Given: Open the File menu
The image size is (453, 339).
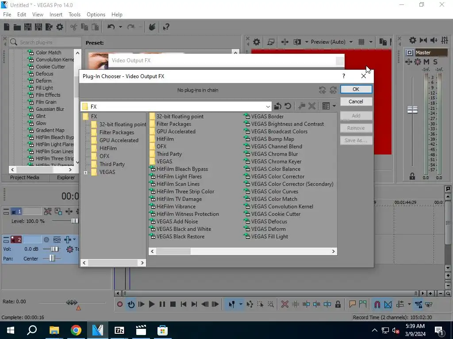Looking at the screenshot, I should 7,15.
